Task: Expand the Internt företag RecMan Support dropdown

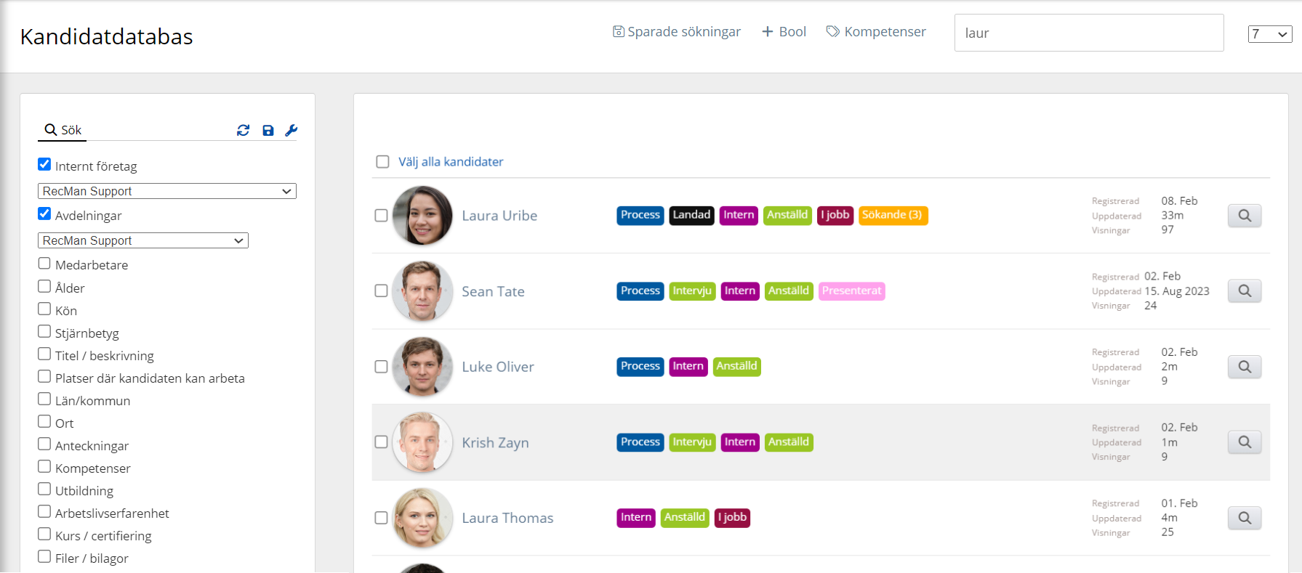Action: point(166,191)
